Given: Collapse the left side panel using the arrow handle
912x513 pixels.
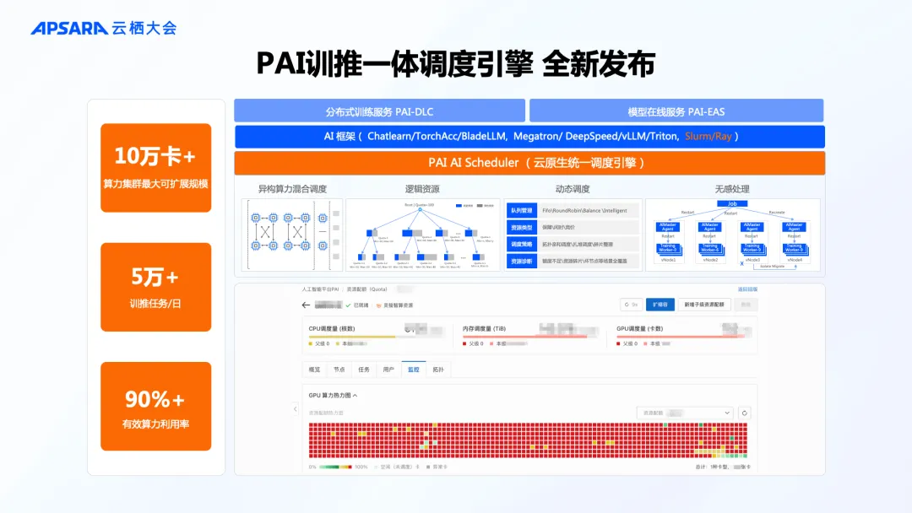Looking at the screenshot, I should [295, 409].
